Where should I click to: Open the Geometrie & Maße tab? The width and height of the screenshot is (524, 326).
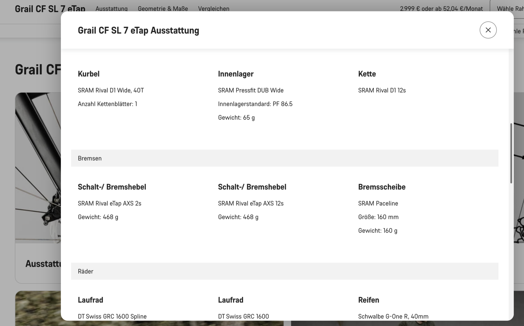click(163, 9)
